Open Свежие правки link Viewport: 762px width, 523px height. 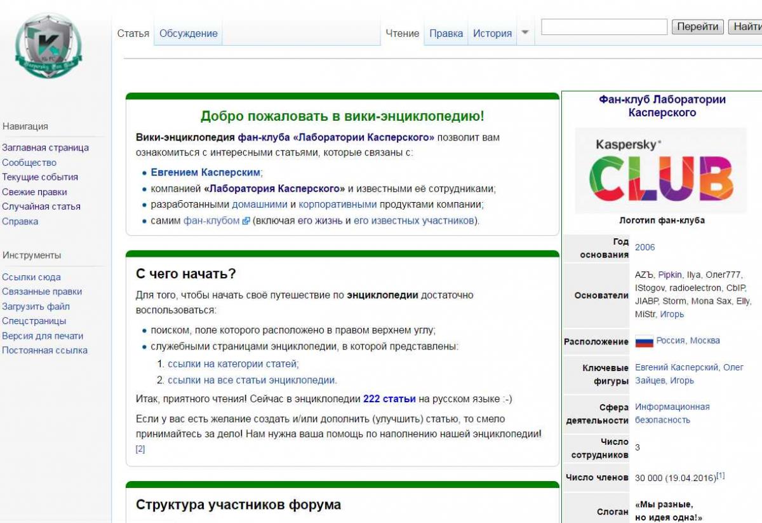click(34, 192)
